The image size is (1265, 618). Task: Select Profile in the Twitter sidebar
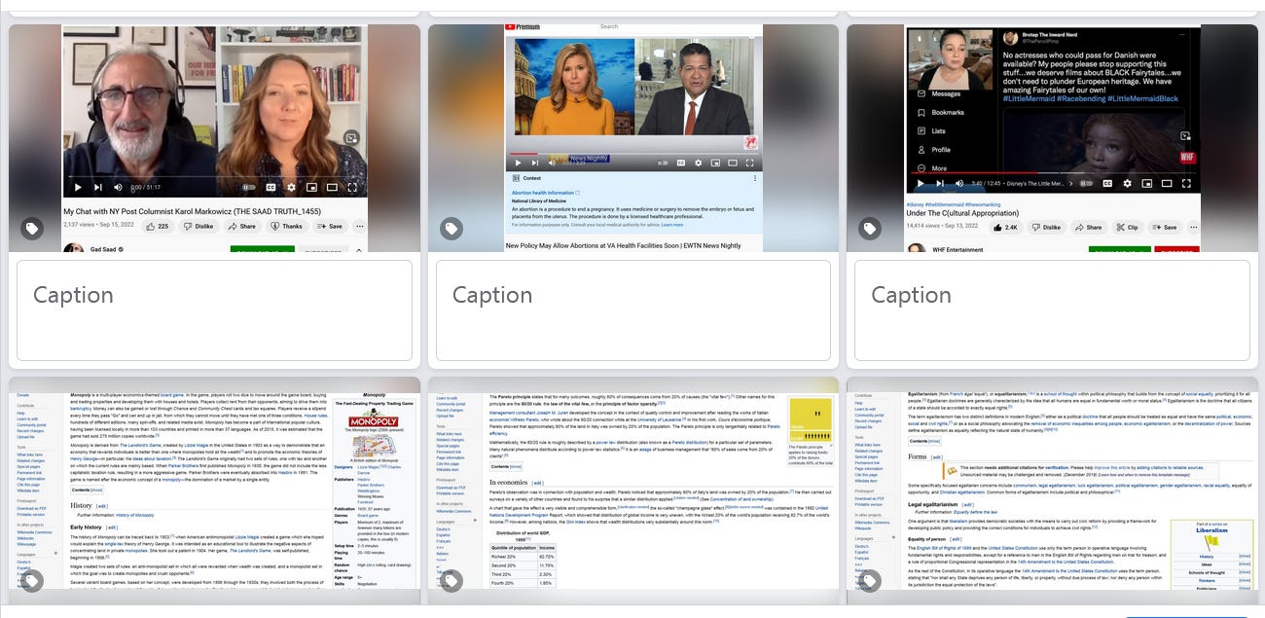(x=932, y=150)
